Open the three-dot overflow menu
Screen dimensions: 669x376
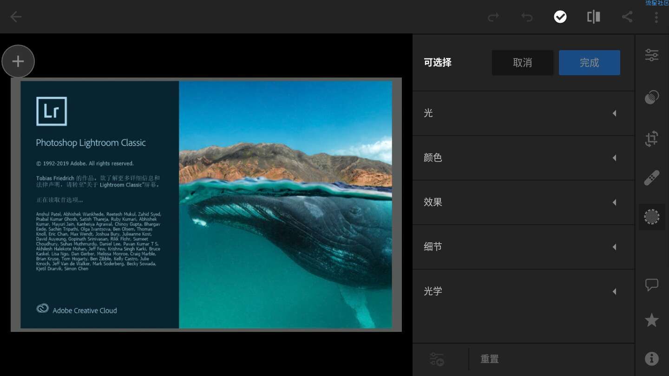tap(656, 17)
